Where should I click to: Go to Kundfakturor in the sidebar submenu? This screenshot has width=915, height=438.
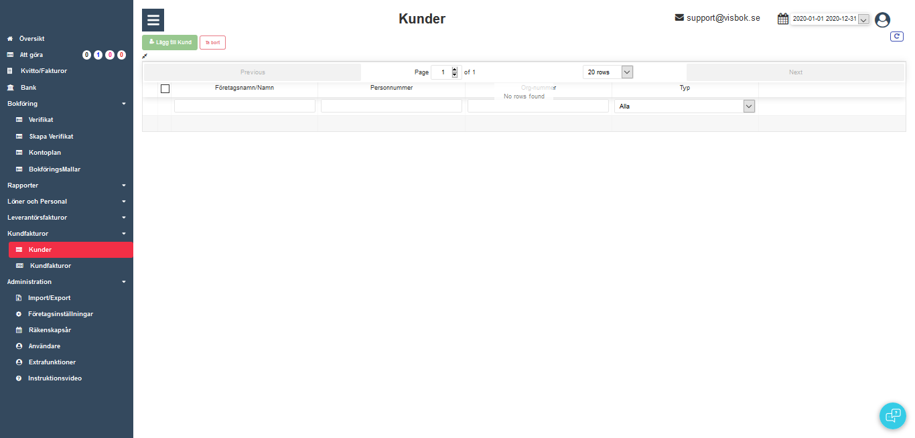(50, 266)
